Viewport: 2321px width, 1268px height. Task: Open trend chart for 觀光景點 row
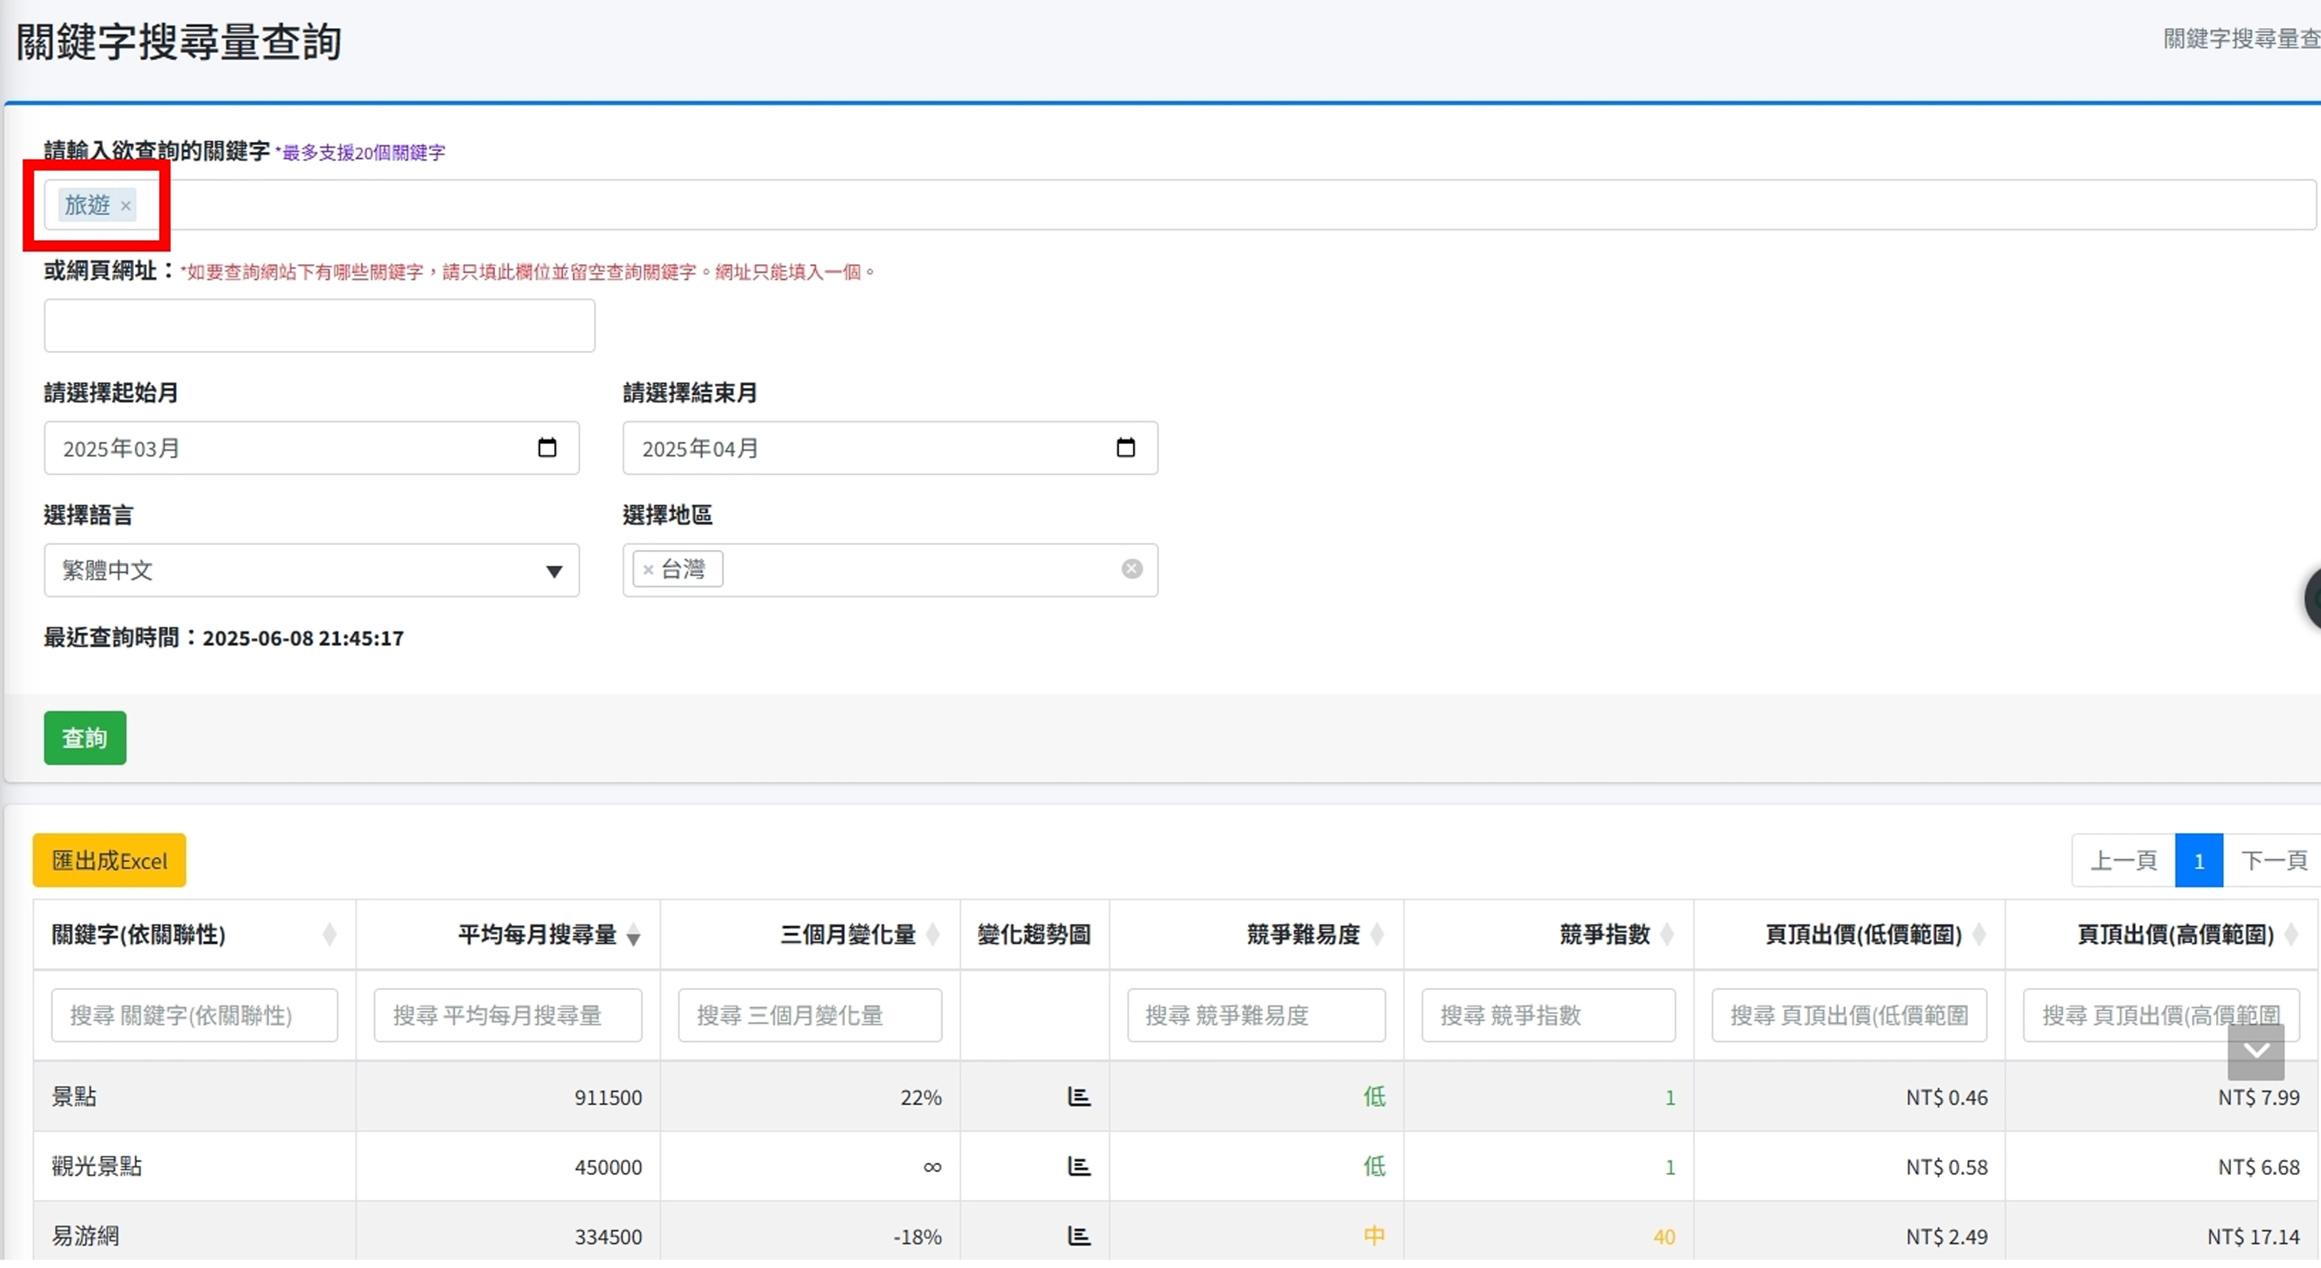coord(1078,1166)
